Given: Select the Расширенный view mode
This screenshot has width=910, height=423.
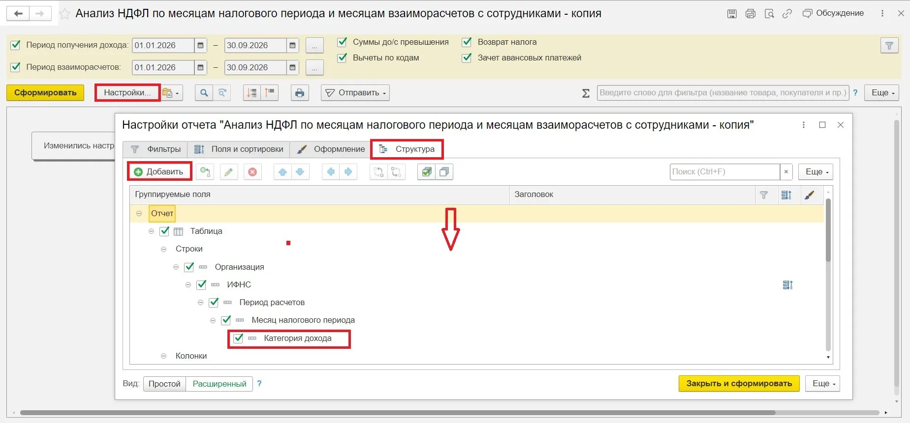Looking at the screenshot, I should tap(220, 384).
